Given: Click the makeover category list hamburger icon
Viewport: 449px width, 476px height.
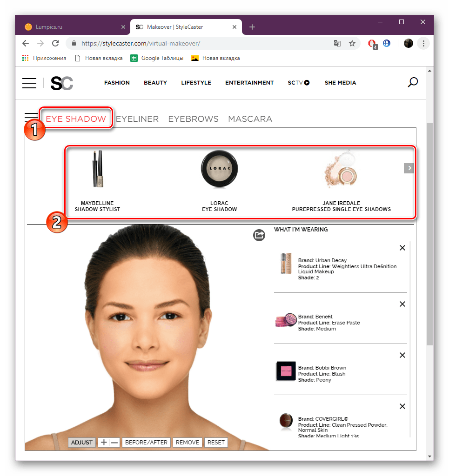Looking at the screenshot, I should pos(30,117).
